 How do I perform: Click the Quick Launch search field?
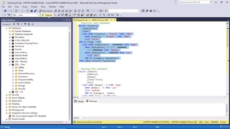(x=195, y=2)
